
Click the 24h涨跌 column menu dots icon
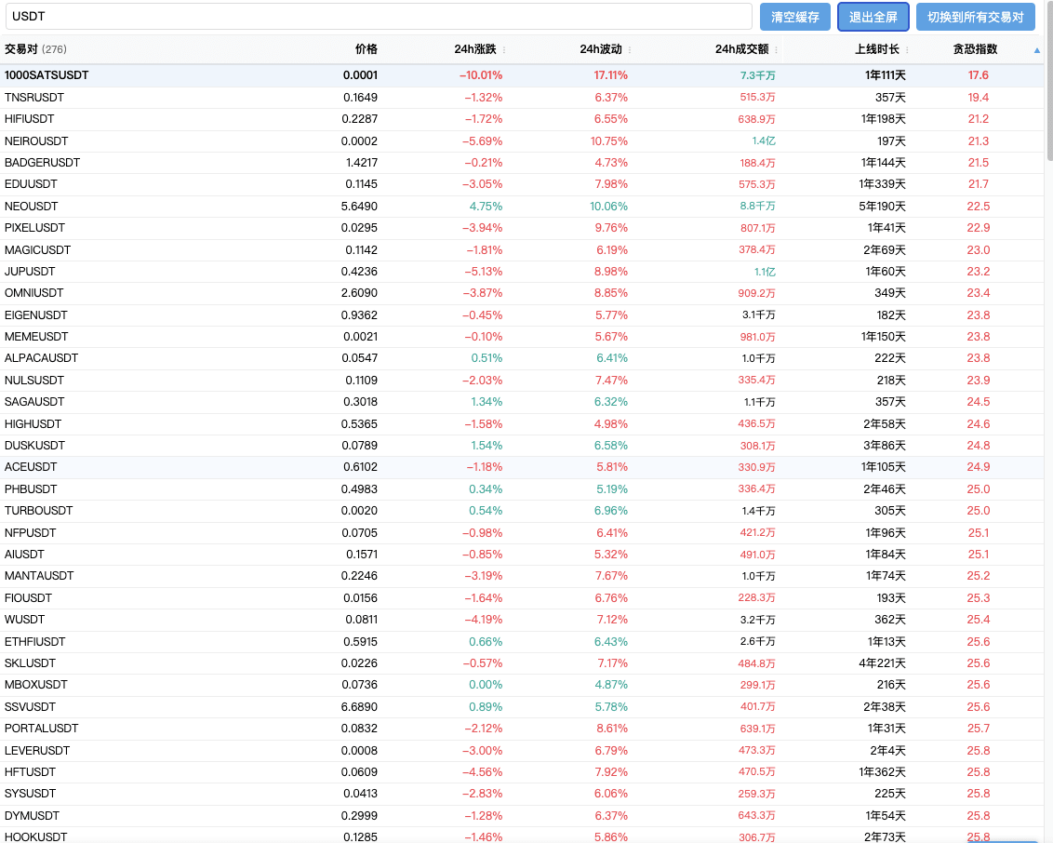click(x=504, y=49)
